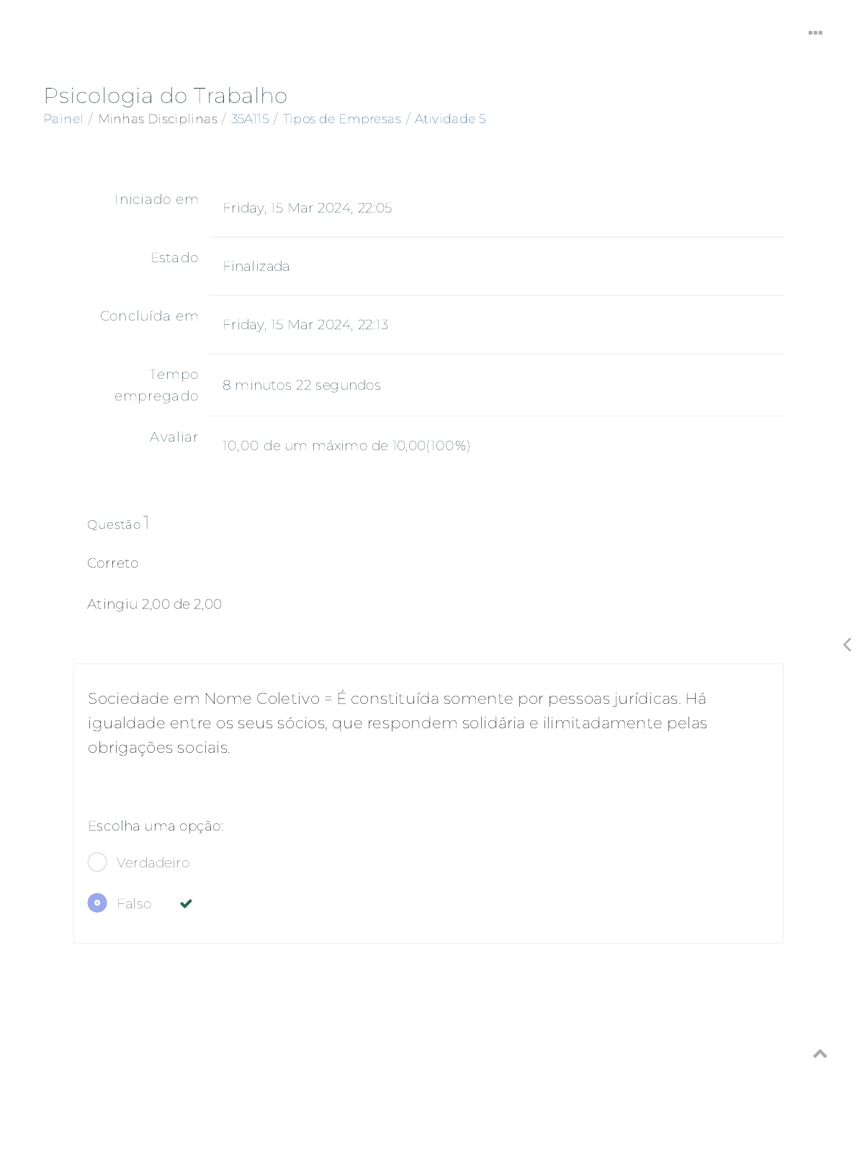857x1172 pixels.
Task: Click the Minhas Disciplinas breadcrumb item
Action: (x=158, y=119)
